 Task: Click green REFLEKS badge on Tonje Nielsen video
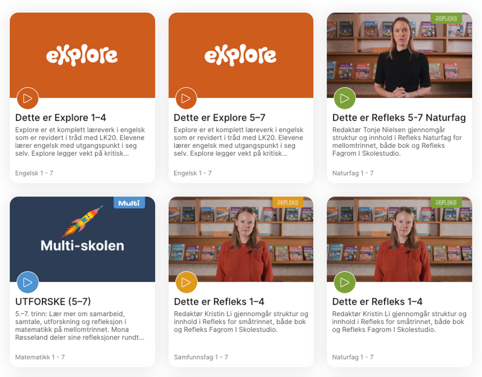(x=446, y=18)
